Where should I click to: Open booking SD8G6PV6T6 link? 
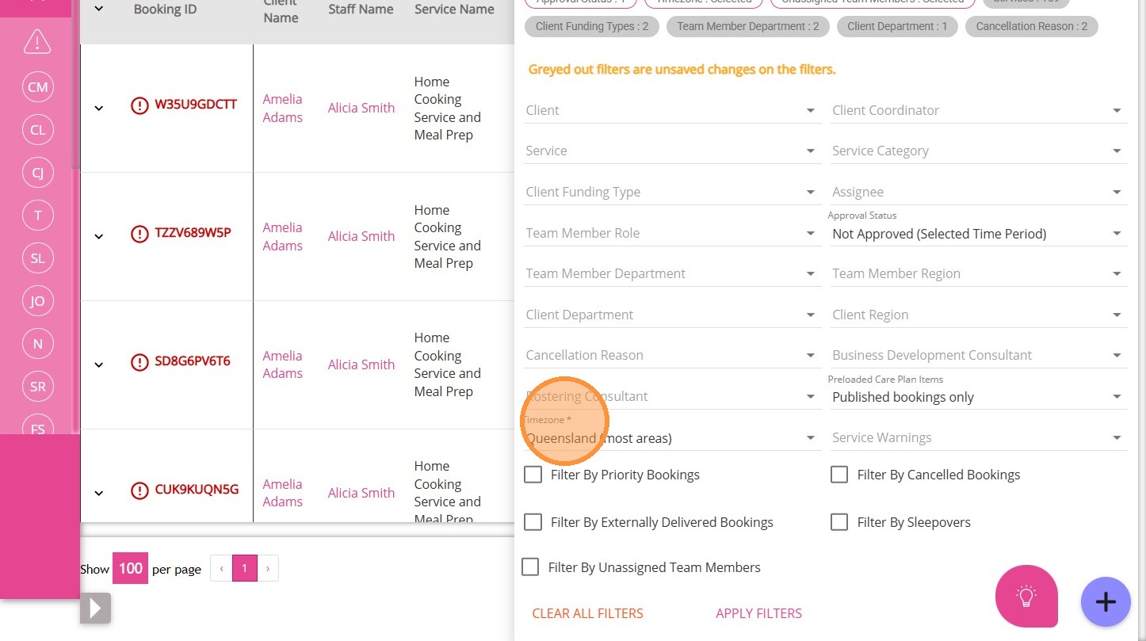(192, 361)
